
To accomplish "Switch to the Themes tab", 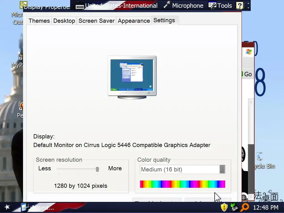I will coord(39,21).
